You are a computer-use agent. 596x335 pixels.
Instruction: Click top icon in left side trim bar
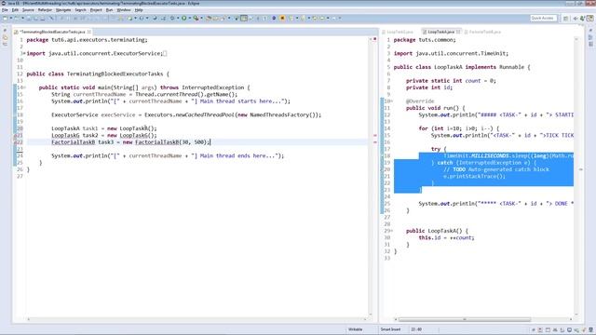pos(5,31)
